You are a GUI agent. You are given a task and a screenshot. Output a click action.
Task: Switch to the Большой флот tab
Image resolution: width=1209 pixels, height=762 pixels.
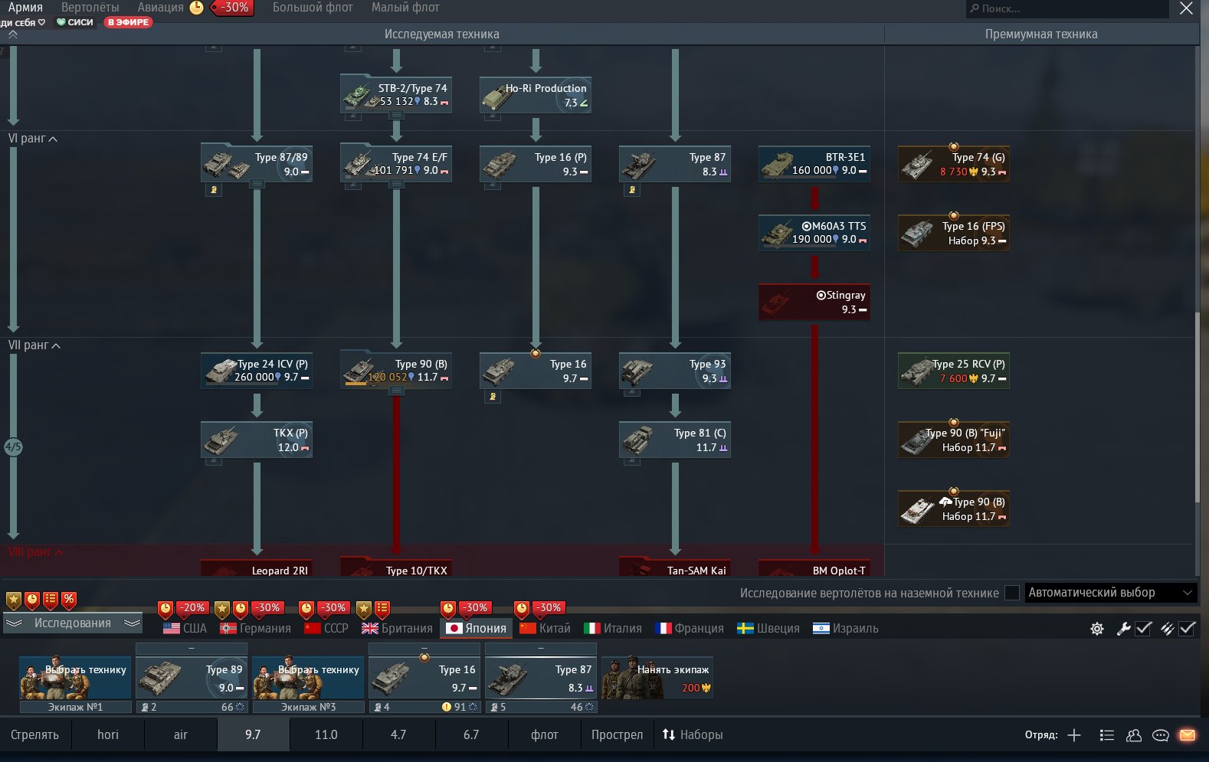(313, 8)
